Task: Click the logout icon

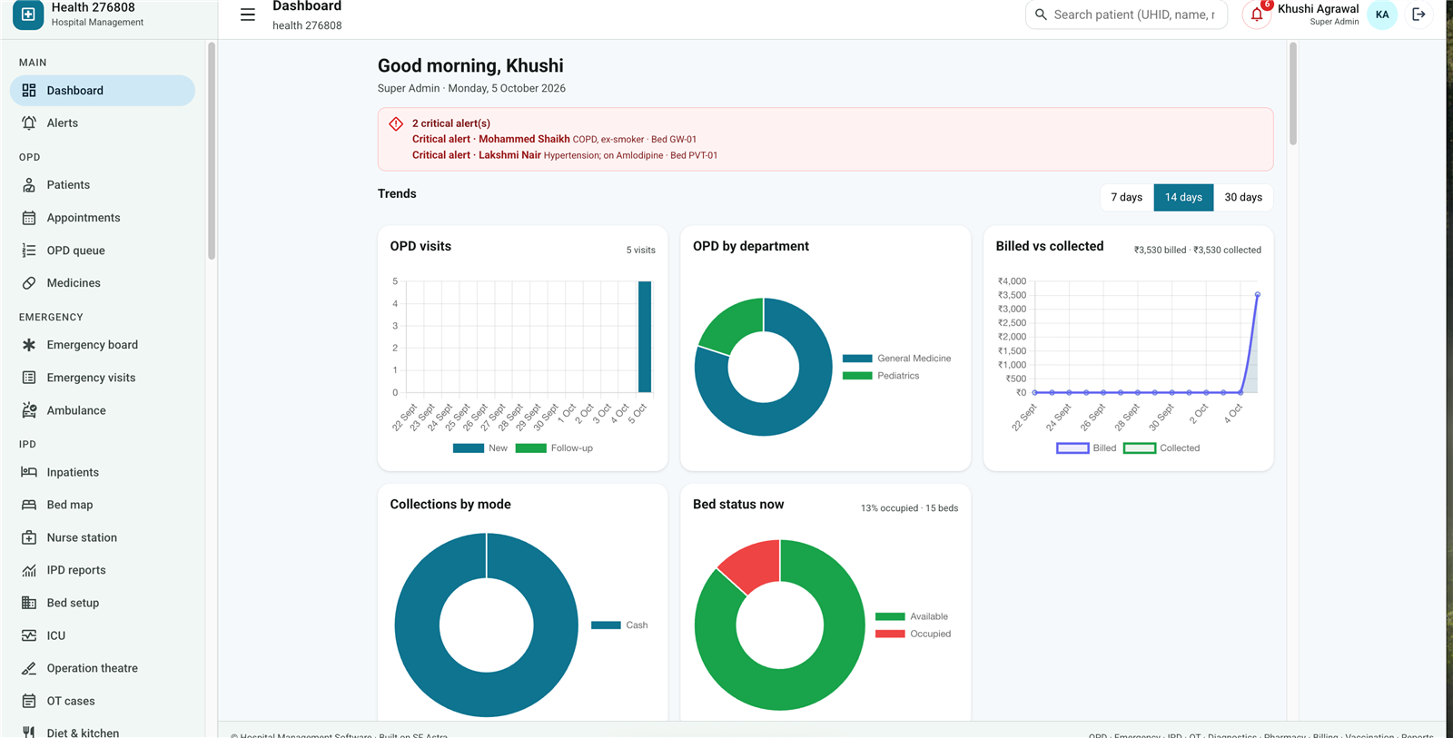Action: pos(1418,15)
